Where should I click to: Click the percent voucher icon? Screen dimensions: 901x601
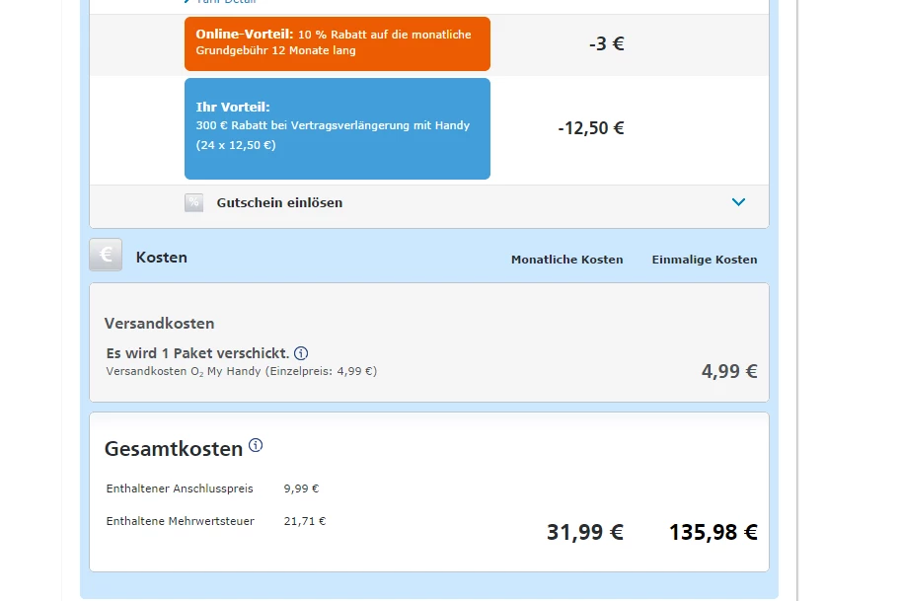coord(193,202)
